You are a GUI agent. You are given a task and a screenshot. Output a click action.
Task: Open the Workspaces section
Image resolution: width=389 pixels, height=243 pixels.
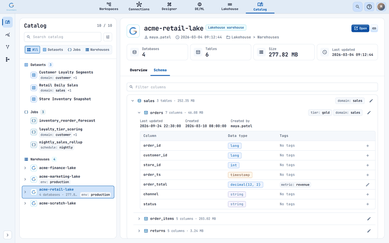click(x=109, y=6)
